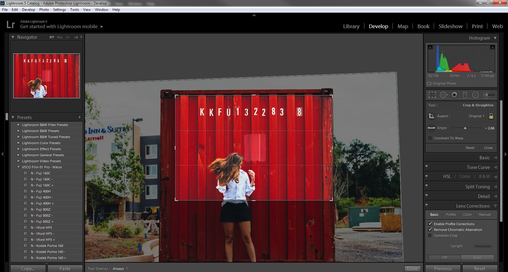
Task: Click the Paste button
Action: pyautogui.click(x=65, y=268)
